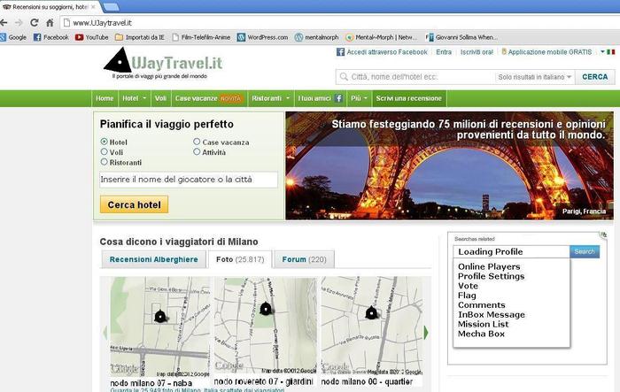The height and width of the screenshot is (392, 620).
Task: Click the magnifier icon in the search bar
Action: coord(344,77)
